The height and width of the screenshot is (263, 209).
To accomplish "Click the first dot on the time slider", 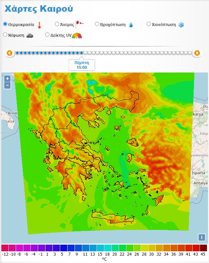I will pos(17,53).
